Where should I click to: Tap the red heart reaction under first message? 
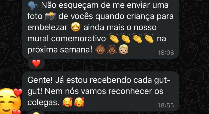click(36, 63)
